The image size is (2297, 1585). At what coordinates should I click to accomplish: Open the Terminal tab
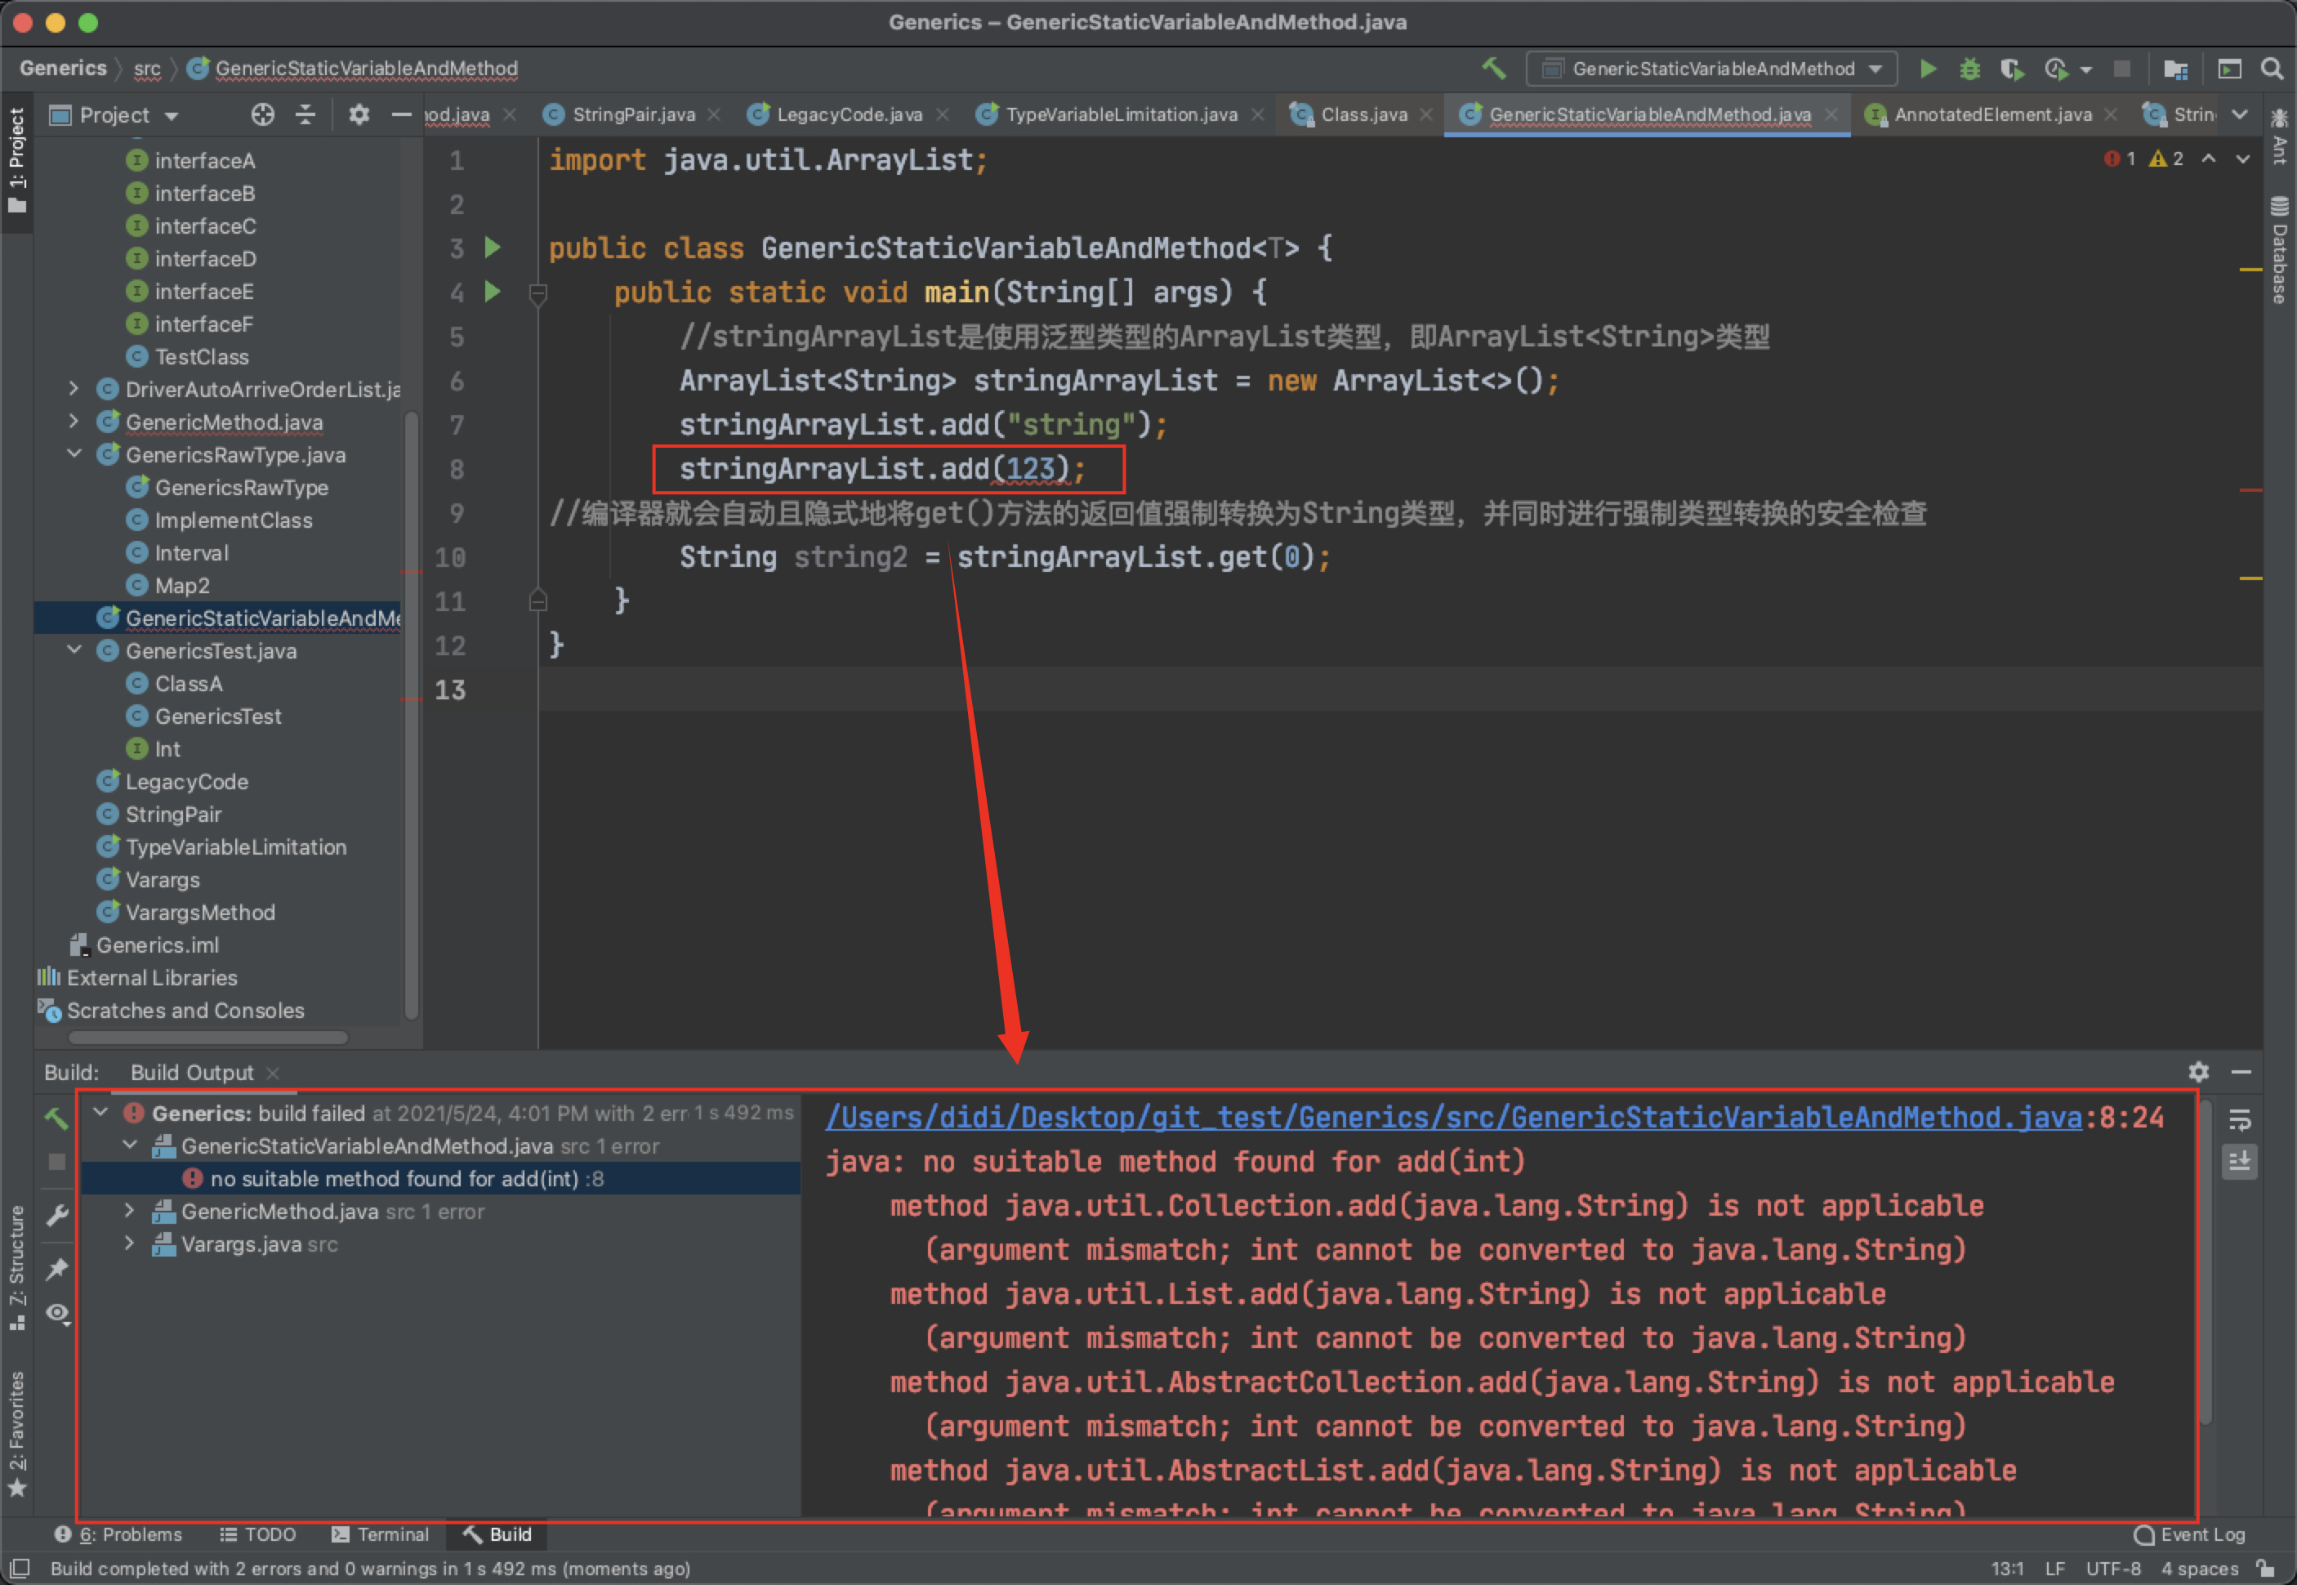coord(380,1534)
